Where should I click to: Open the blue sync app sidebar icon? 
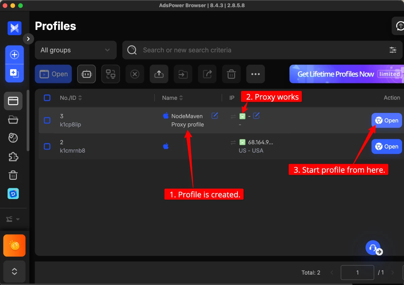(13, 193)
